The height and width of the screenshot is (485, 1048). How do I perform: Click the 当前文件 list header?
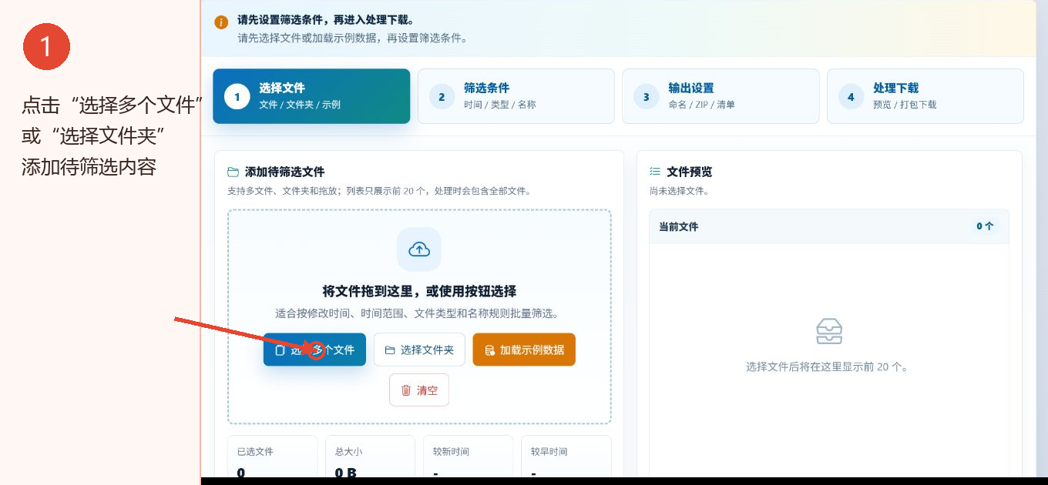tap(829, 227)
